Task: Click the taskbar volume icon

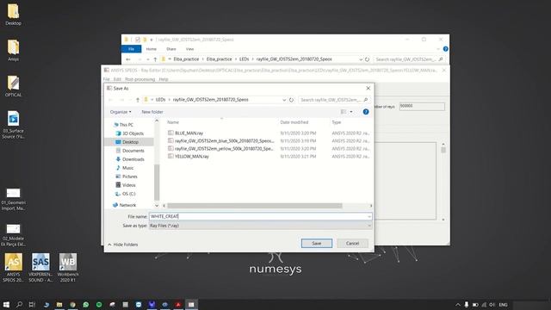Action: click(x=492, y=305)
